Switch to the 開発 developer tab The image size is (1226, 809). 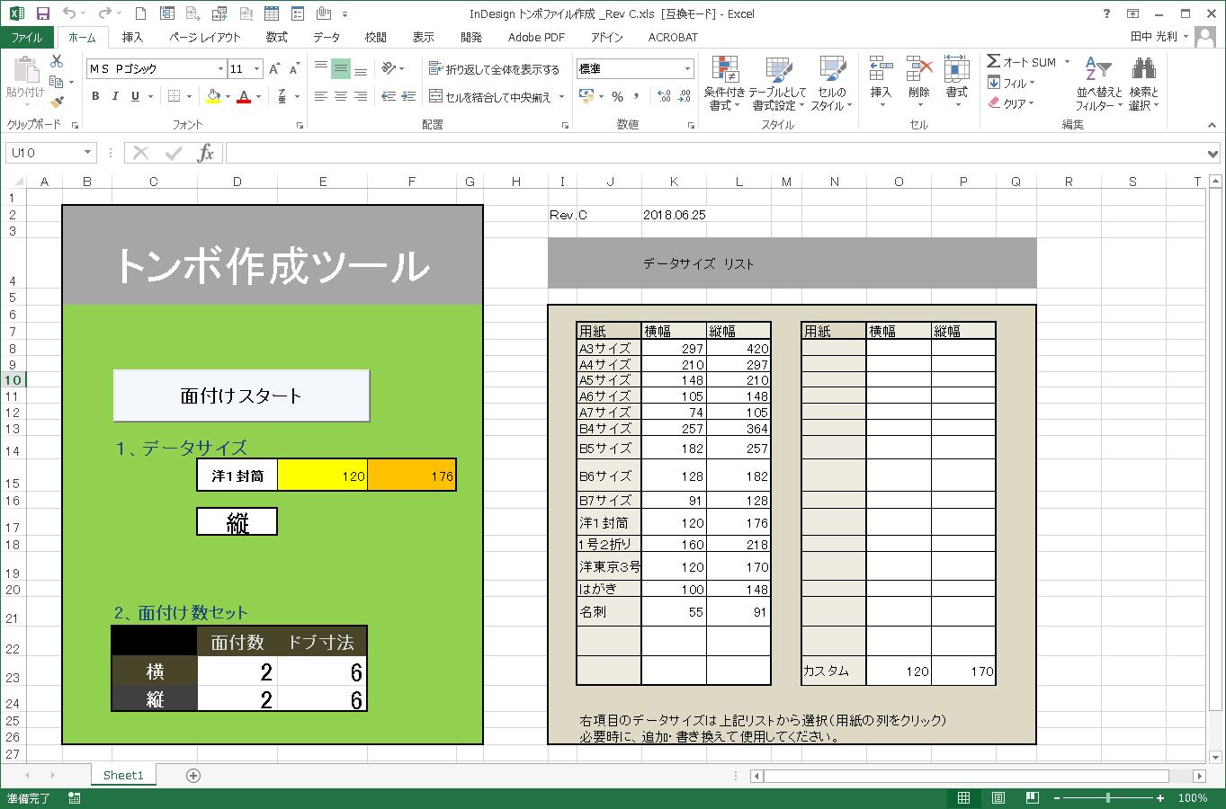471,37
